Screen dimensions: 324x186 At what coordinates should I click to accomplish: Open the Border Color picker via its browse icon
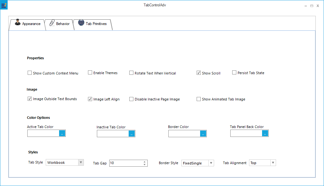tap(203, 133)
